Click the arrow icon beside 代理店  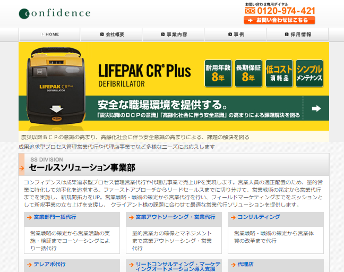pos(233,265)
